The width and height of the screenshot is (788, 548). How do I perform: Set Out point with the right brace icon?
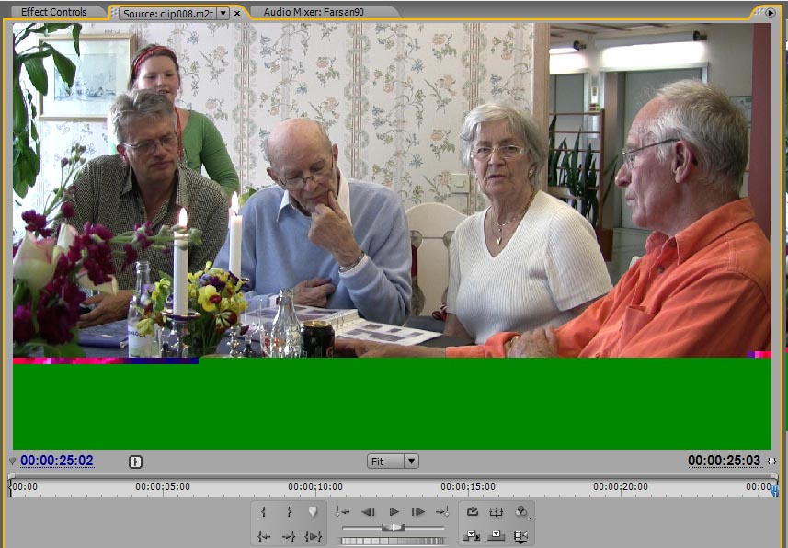point(289,512)
